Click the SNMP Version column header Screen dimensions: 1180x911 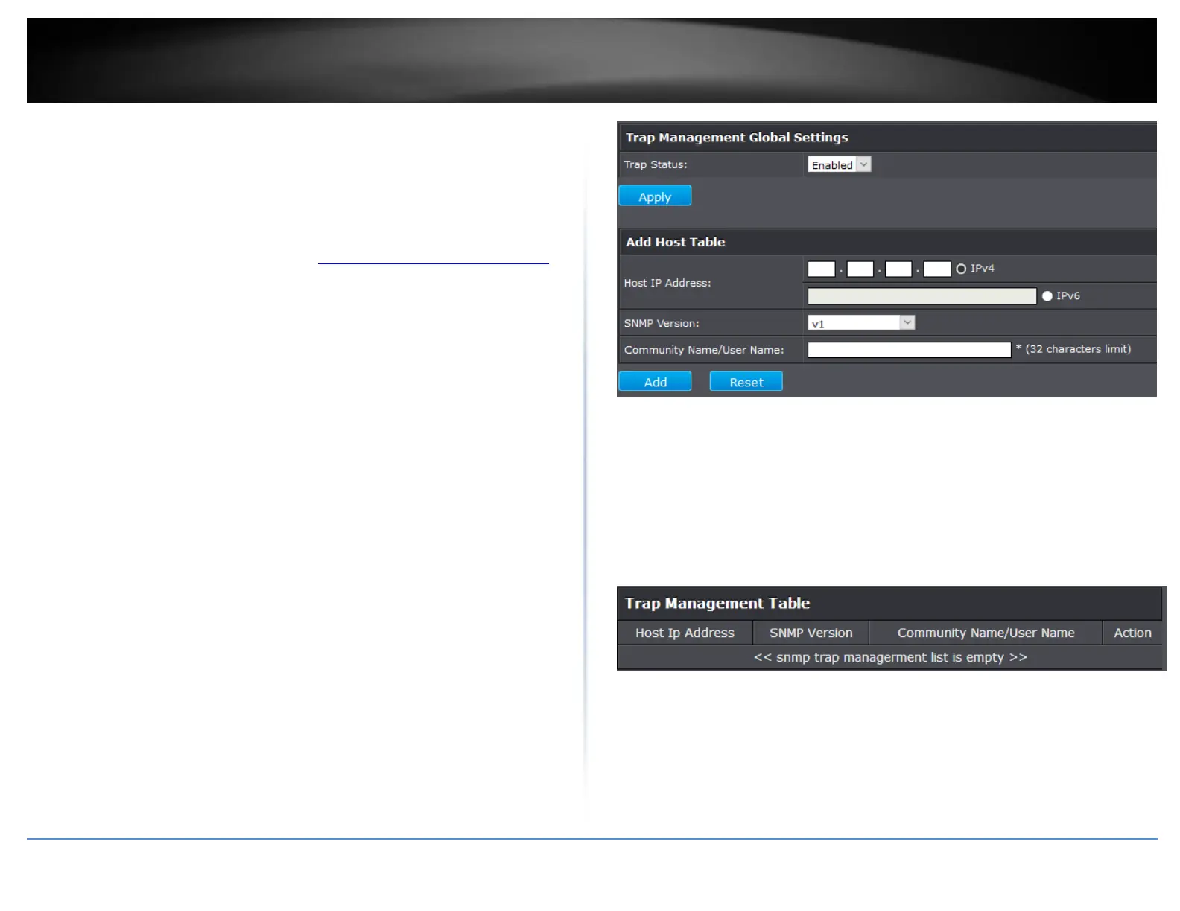pyautogui.click(x=811, y=633)
